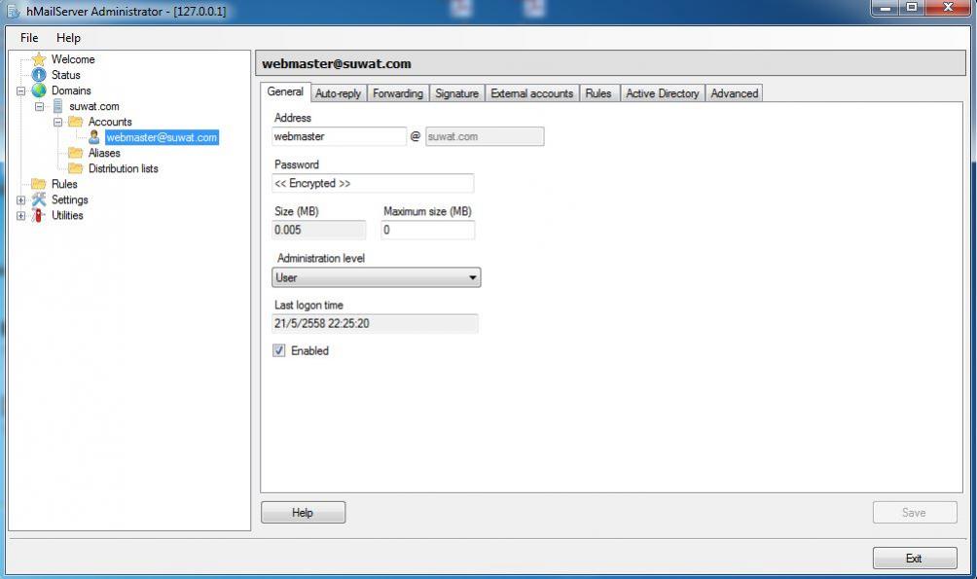
Task: Click the suwat.com domain address field
Action: [x=485, y=136]
